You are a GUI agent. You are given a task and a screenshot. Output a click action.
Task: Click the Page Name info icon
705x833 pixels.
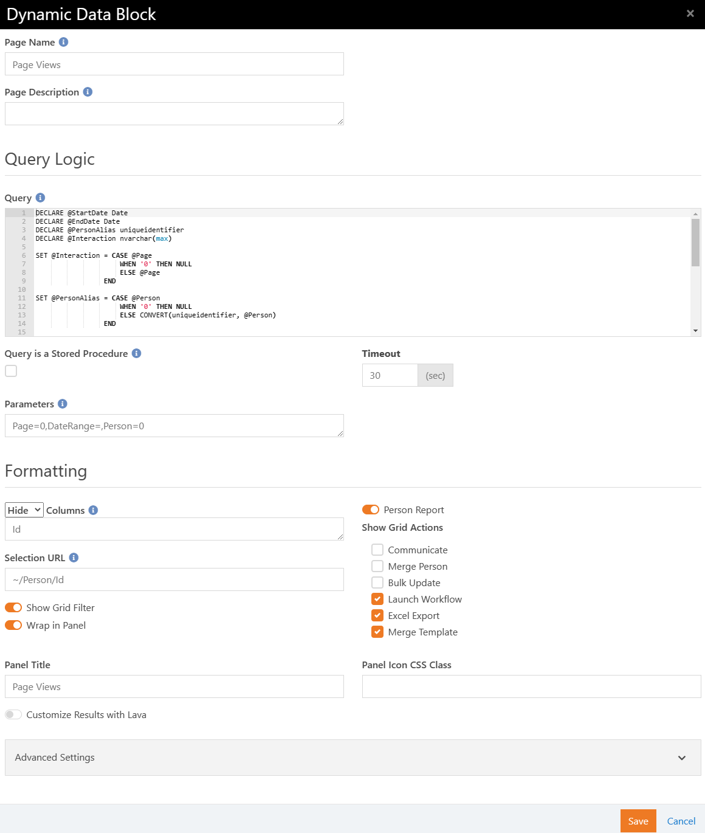[x=63, y=42]
